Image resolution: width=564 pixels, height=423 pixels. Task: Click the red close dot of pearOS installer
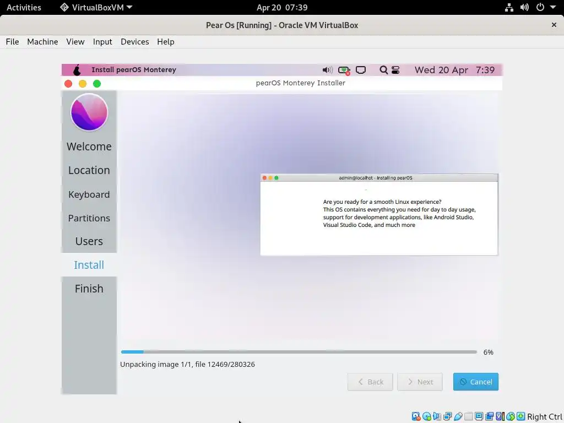coord(68,84)
